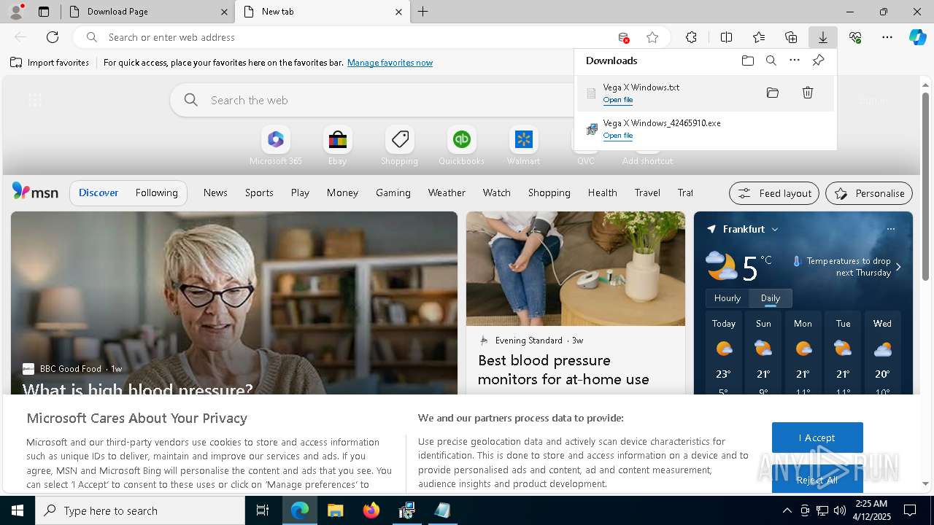Launch Firefox from the taskbar
The height and width of the screenshot is (525, 934).
[x=371, y=510]
